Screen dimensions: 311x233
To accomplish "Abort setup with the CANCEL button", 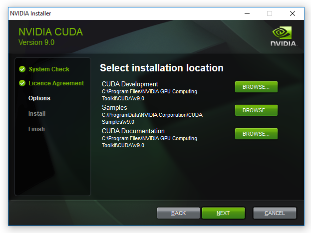I will (x=275, y=213).
